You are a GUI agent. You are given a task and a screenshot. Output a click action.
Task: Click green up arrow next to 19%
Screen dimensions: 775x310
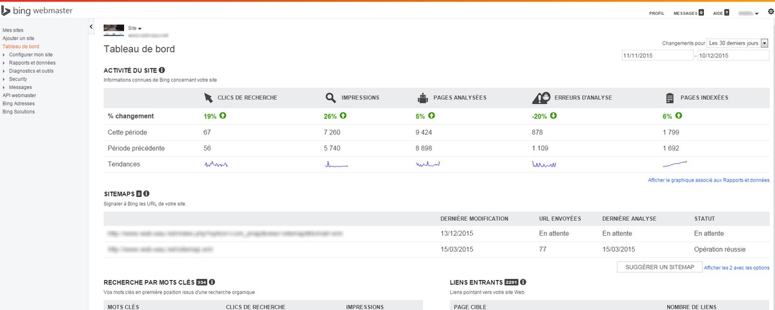223,116
